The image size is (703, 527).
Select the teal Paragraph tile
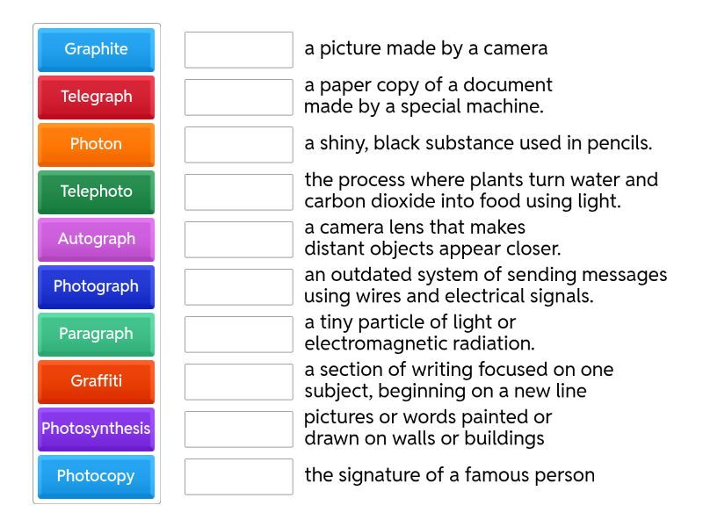tap(96, 334)
